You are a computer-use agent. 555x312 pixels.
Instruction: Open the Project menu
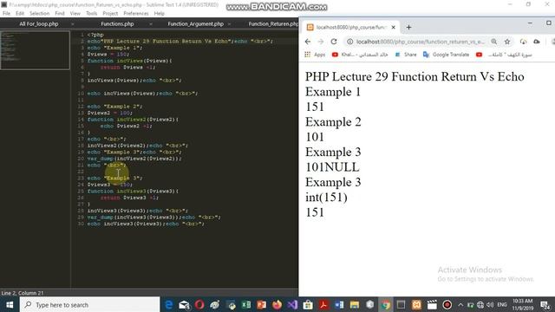[110, 14]
